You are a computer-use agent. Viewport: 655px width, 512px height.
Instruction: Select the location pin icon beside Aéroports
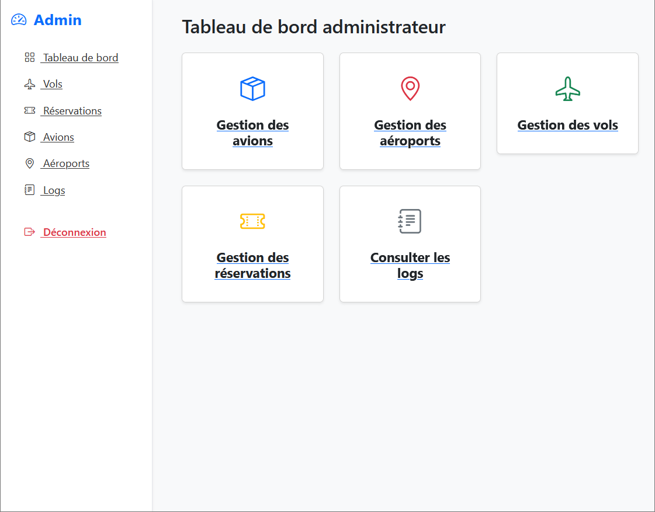(29, 163)
